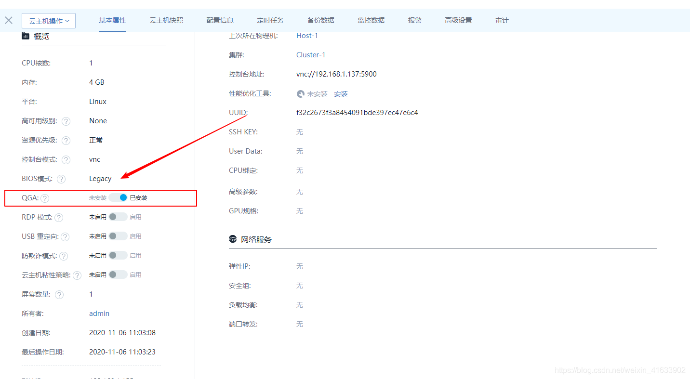Enable the 云主机粘性策略 switch
This screenshot has height=379, width=690.
pos(118,274)
